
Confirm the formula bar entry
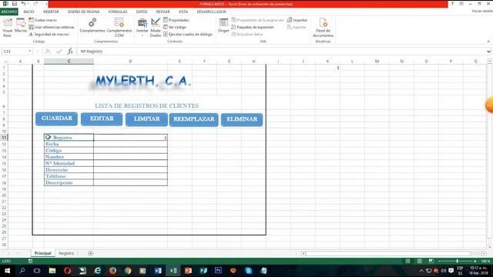click(x=59, y=52)
